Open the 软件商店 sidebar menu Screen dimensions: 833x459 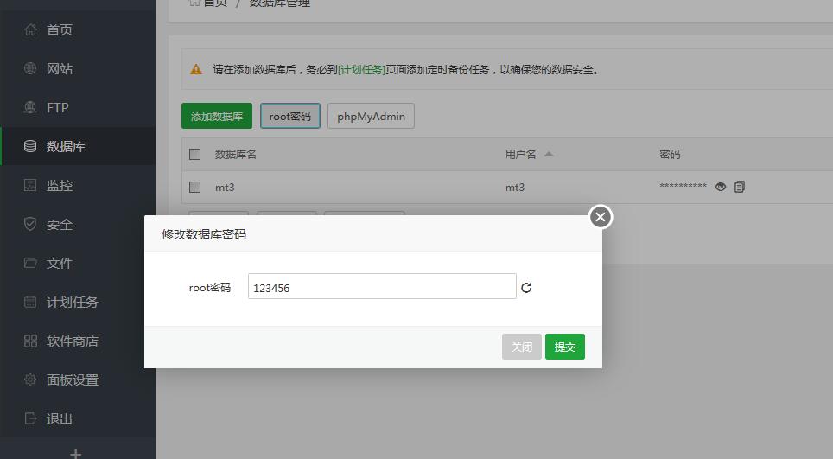pyautogui.click(x=73, y=341)
